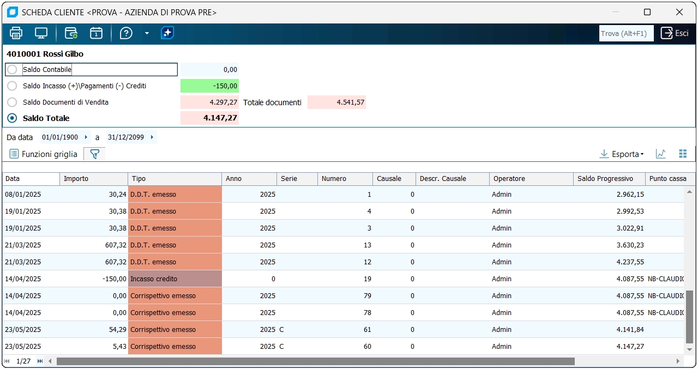Click the grid layout tiles icon
The image size is (698, 369).
(x=683, y=154)
